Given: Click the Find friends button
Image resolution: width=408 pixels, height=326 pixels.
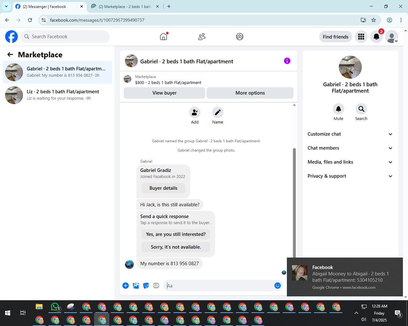Looking at the screenshot, I should point(336,37).
